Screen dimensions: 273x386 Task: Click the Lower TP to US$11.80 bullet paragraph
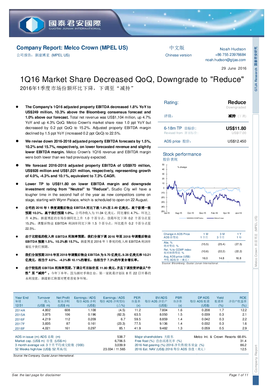88,192
